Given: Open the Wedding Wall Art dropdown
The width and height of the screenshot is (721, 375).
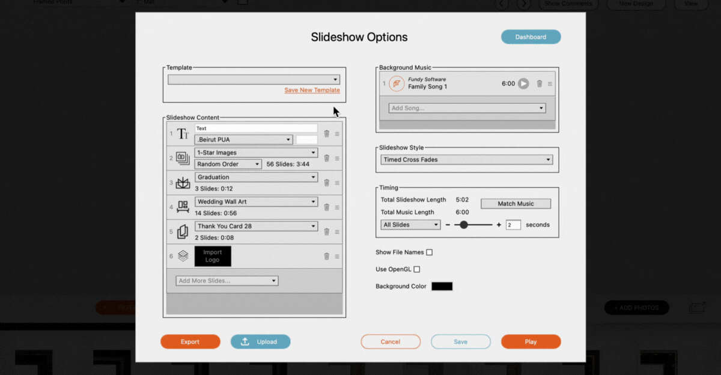Looking at the screenshot, I should pos(256,202).
